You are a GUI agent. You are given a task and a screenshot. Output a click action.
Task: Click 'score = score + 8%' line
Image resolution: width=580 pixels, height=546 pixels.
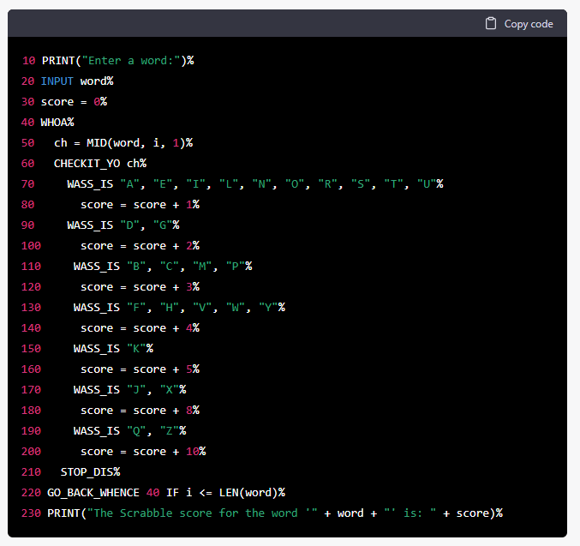pyautogui.click(x=141, y=411)
